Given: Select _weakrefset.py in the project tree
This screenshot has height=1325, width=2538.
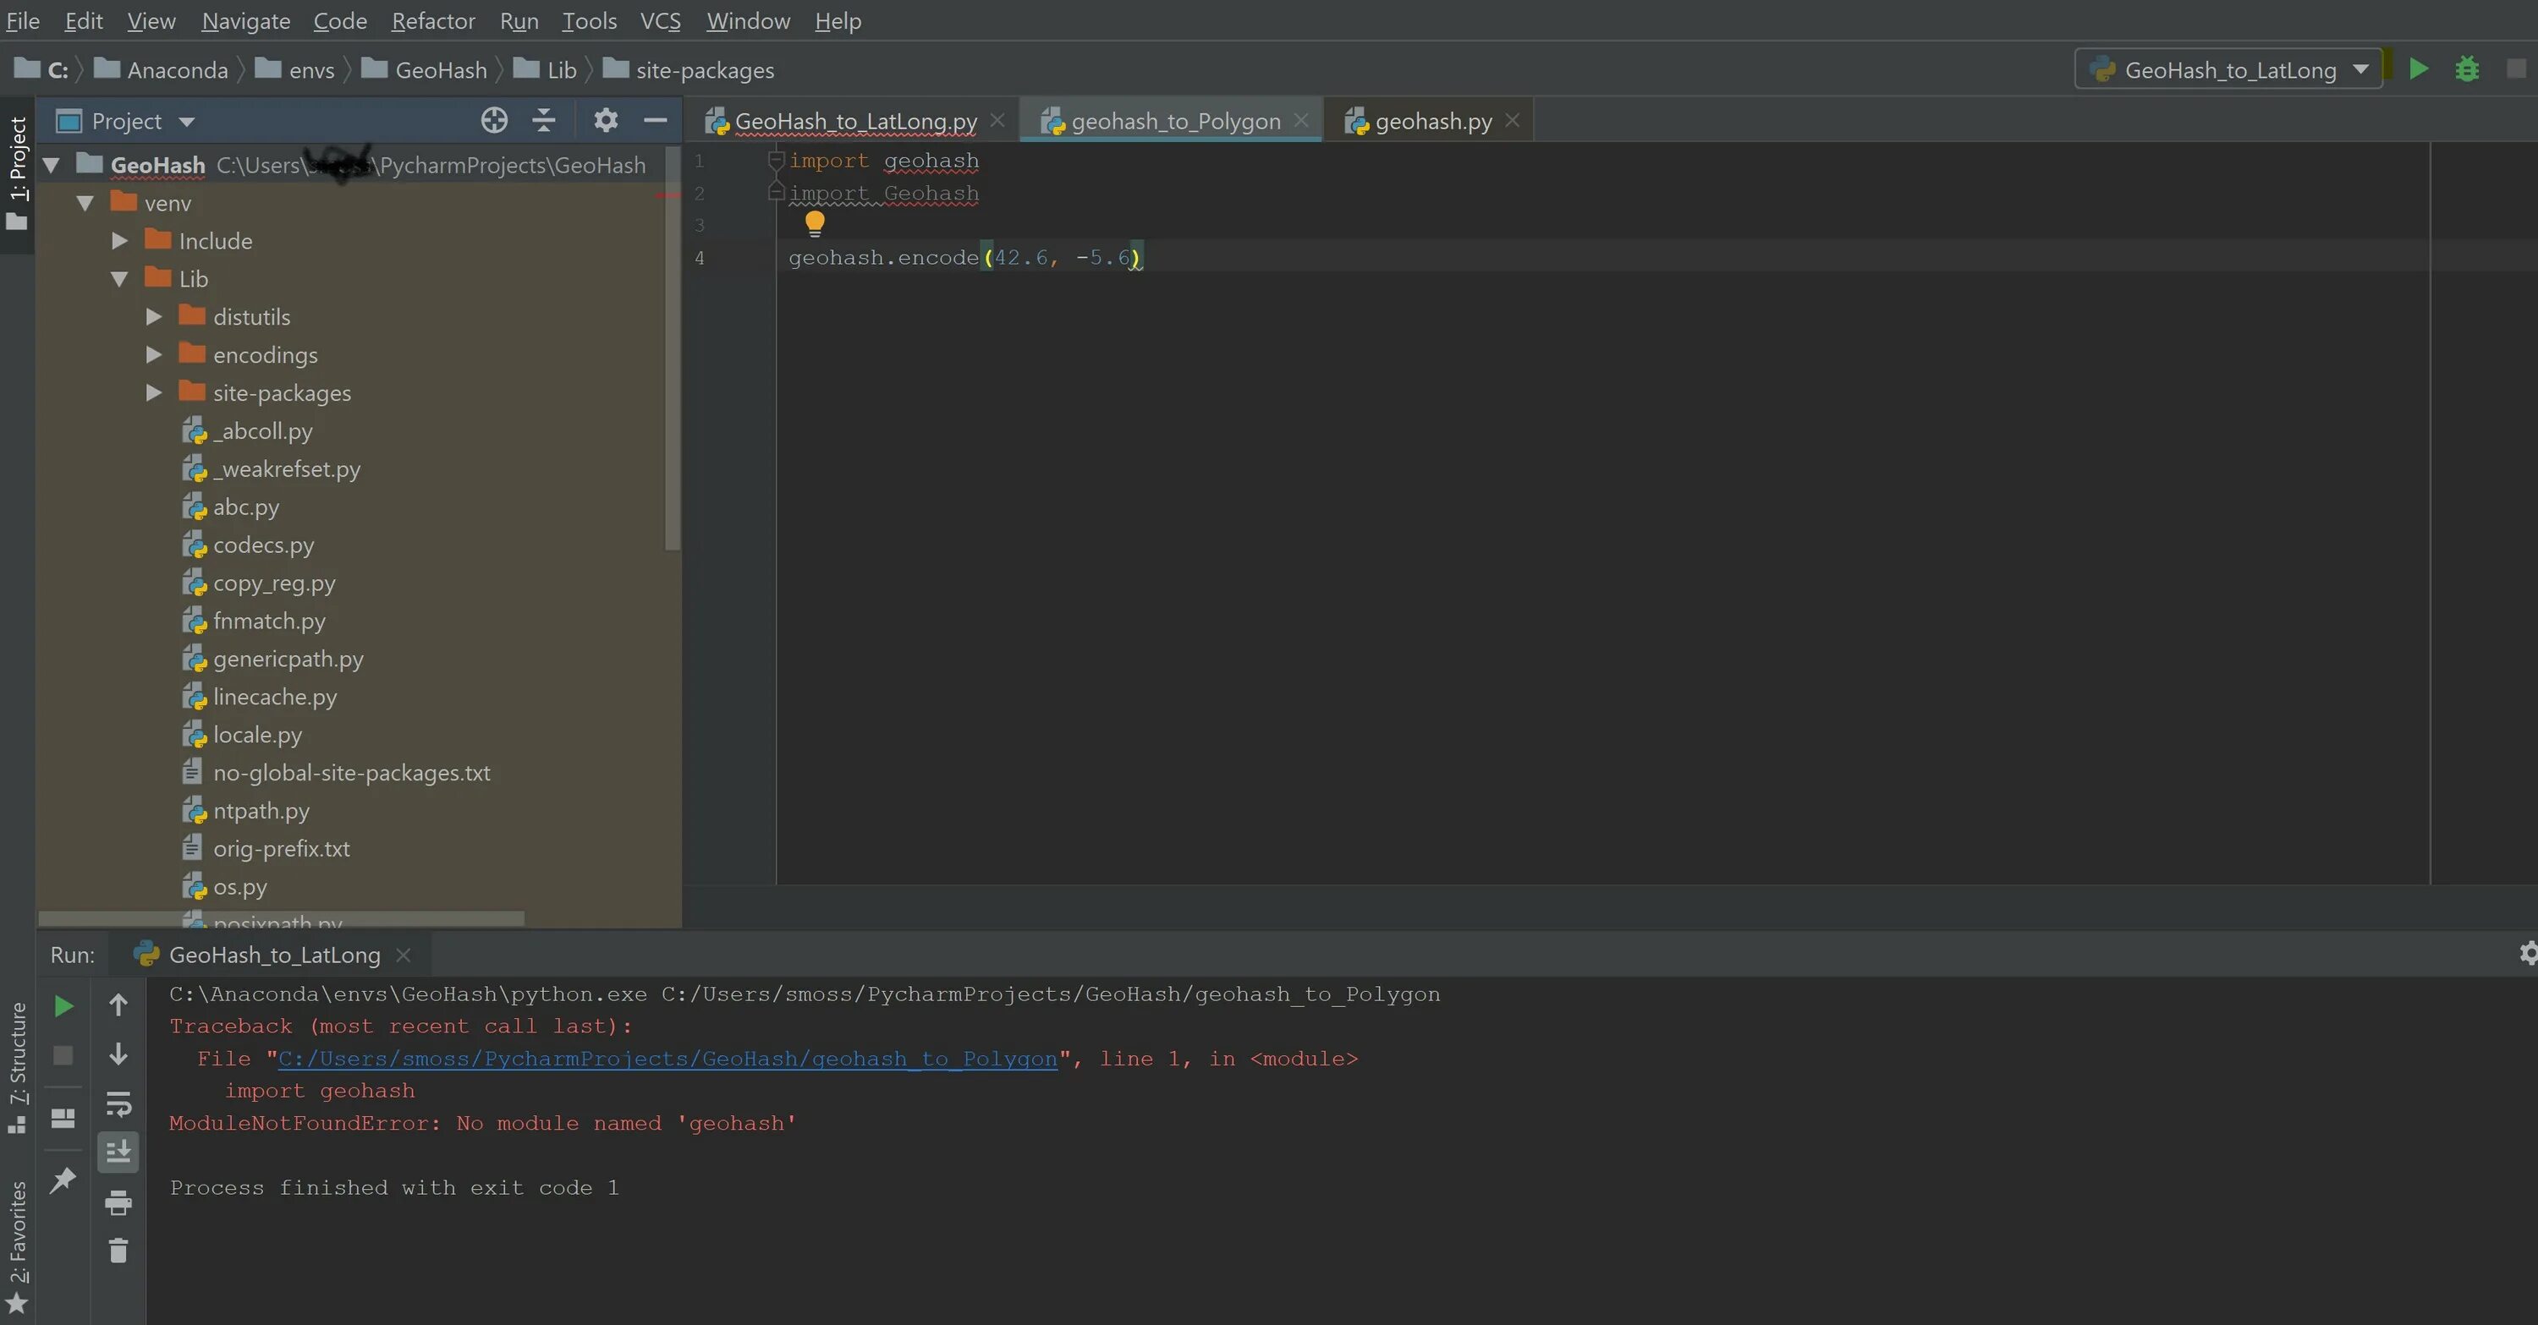Looking at the screenshot, I should (x=287, y=469).
